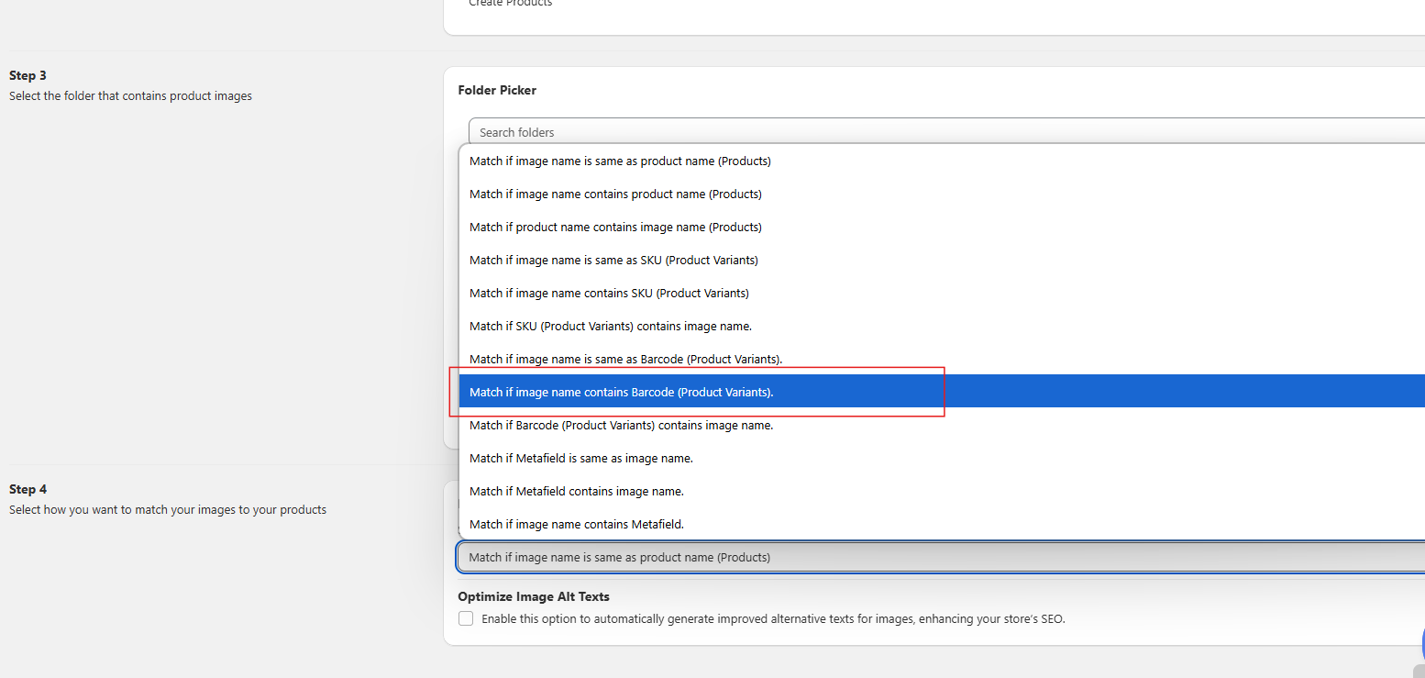Screen dimensions: 1425x678
Task: Choose 'image name contains SKU (Product Variants)'
Action: pyautogui.click(x=609, y=294)
